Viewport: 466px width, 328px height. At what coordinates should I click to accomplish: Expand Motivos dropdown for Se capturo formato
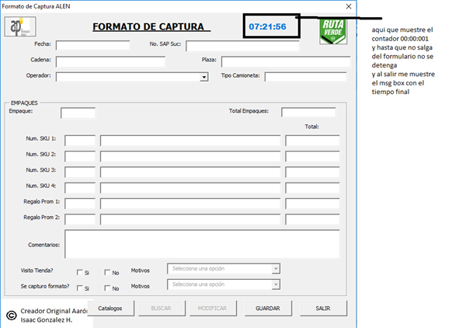(276, 284)
